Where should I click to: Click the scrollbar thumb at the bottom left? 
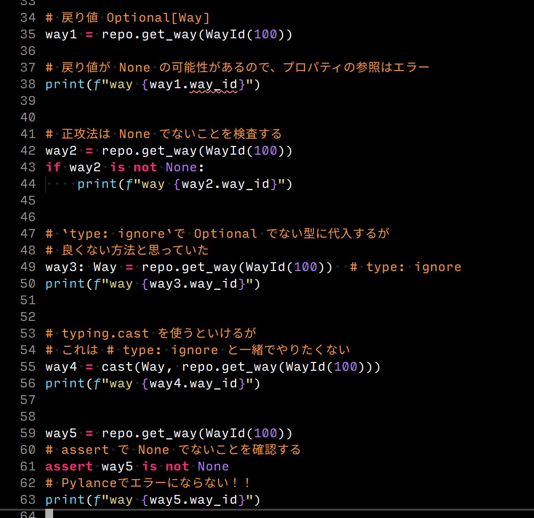point(50,514)
